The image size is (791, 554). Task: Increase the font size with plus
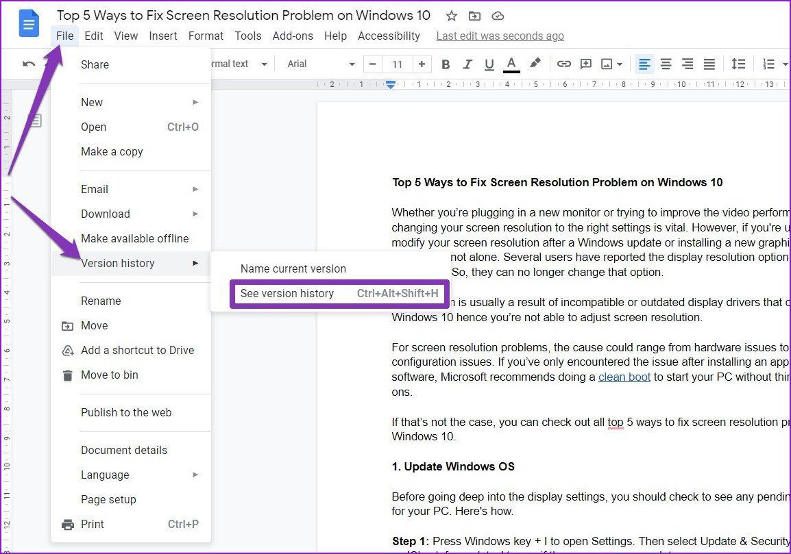(422, 64)
